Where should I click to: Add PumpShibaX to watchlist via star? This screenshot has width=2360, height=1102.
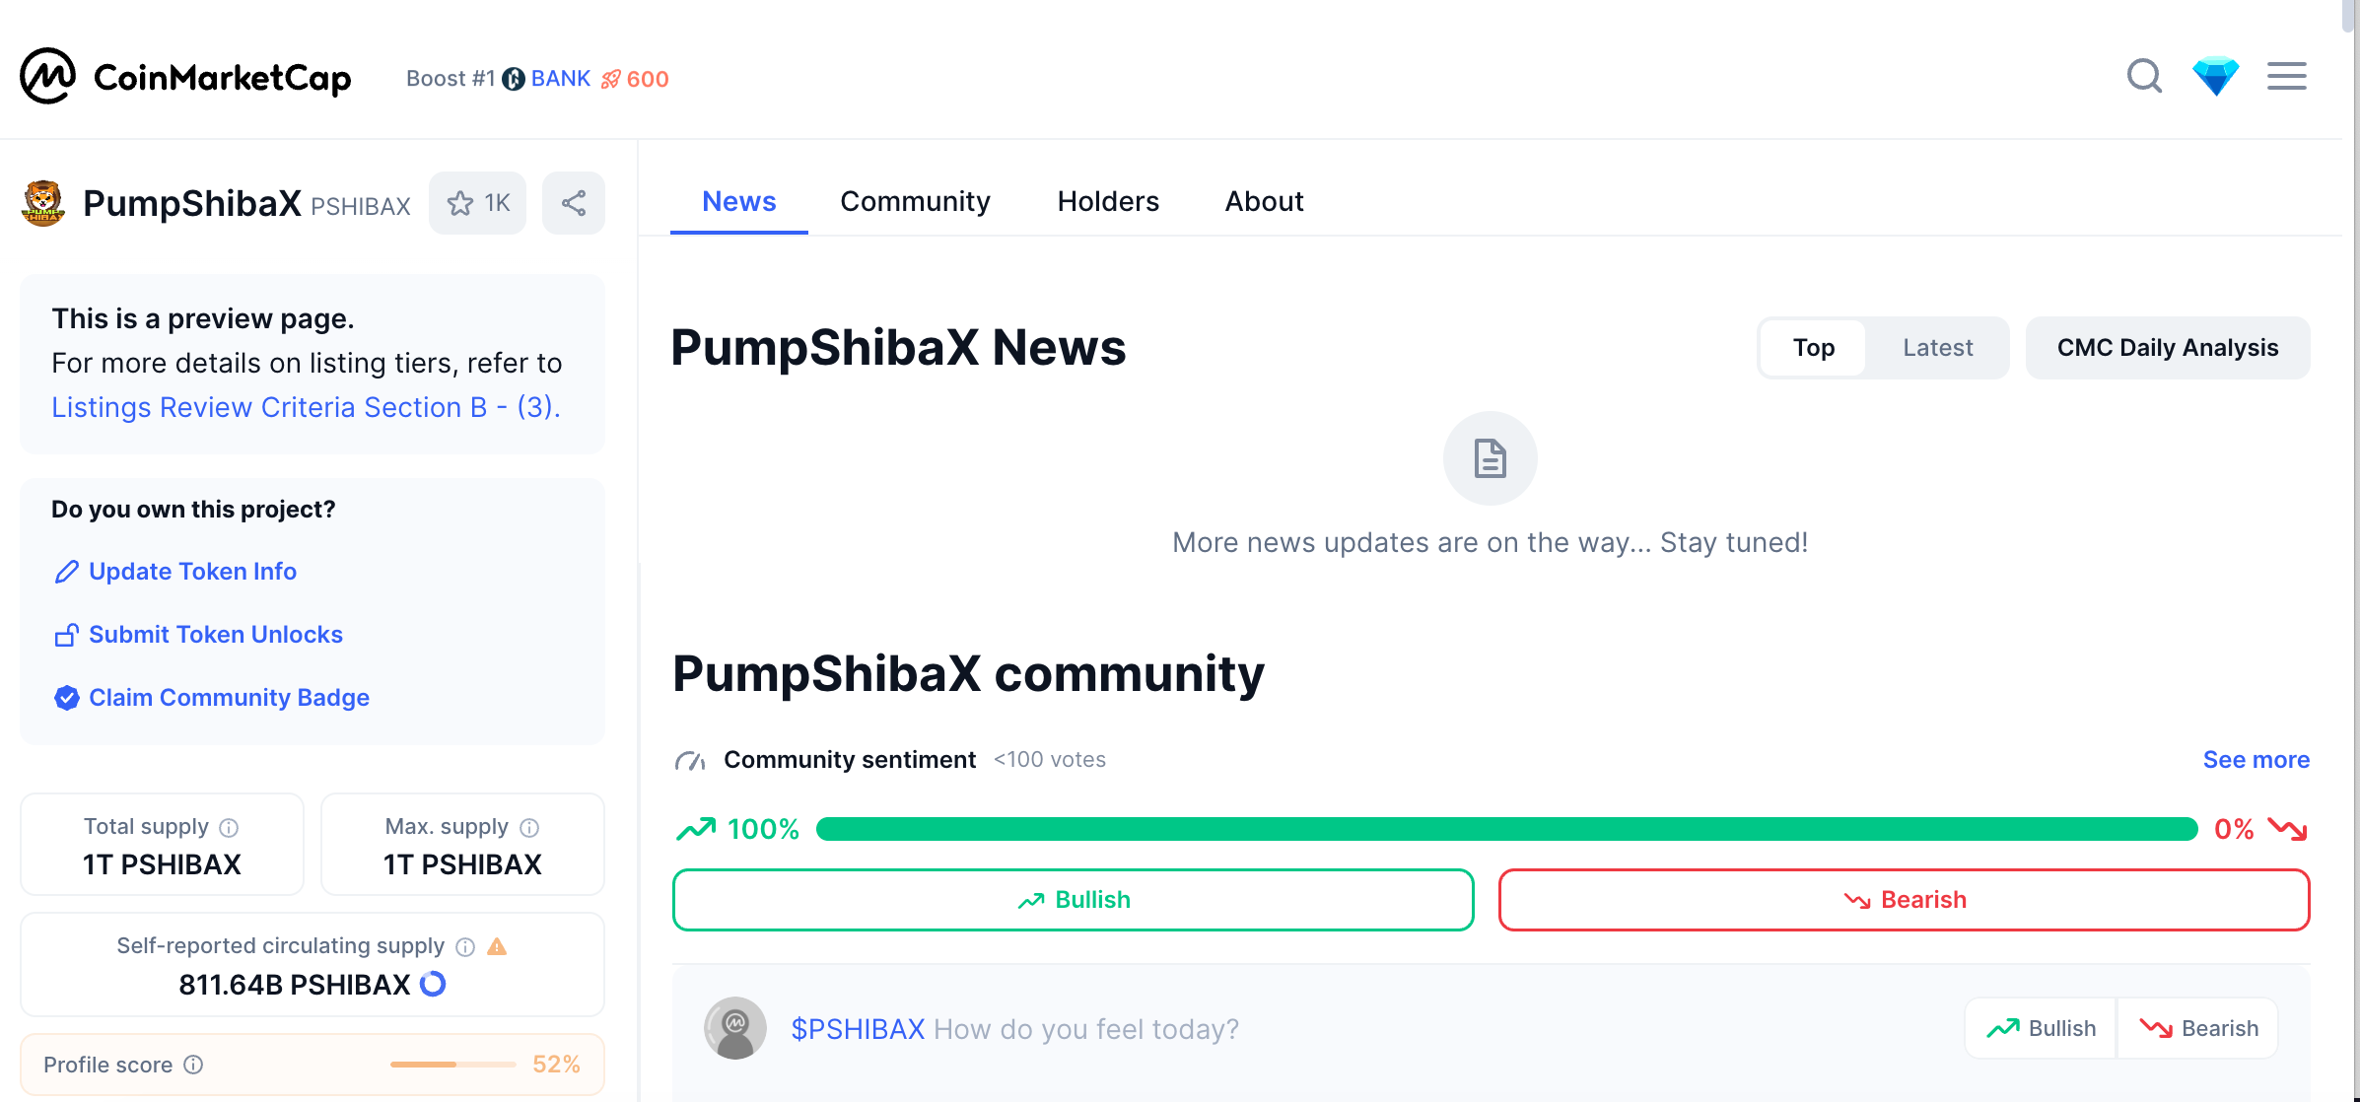[x=478, y=203]
